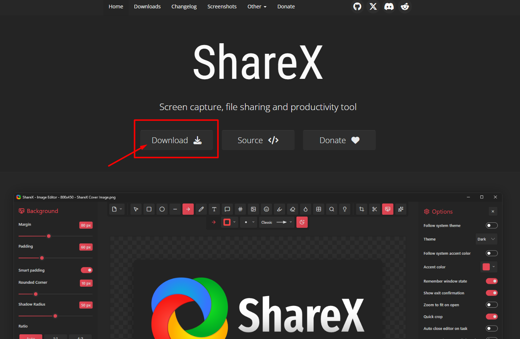
Task: Click the Donate button with heart
Action: tap(339, 140)
